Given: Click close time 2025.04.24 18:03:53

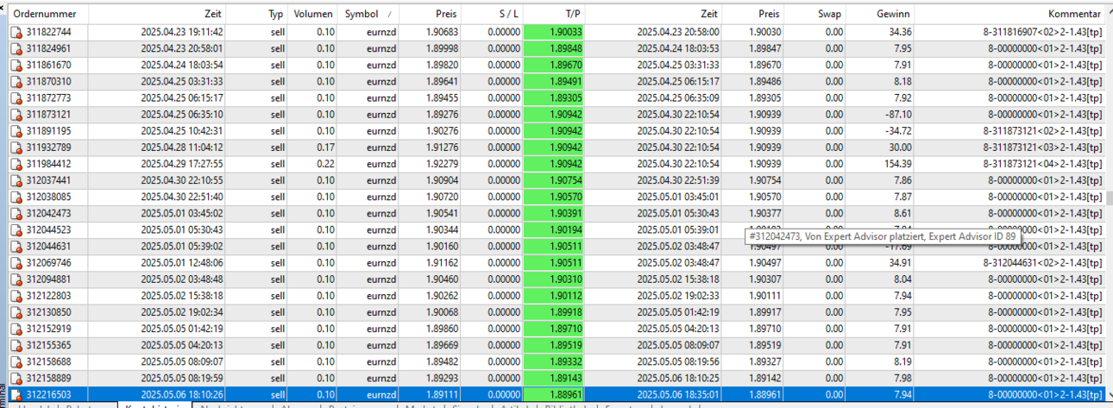Looking at the screenshot, I should [x=678, y=48].
